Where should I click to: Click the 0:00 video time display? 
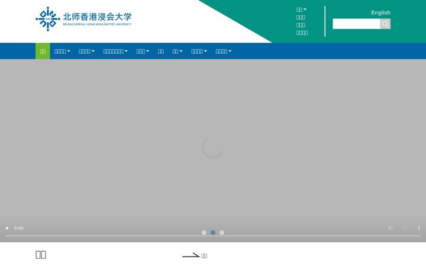click(19, 228)
